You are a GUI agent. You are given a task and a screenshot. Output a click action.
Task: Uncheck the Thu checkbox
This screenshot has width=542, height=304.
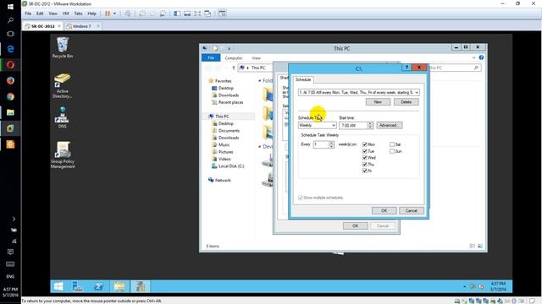click(x=365, y=164)
